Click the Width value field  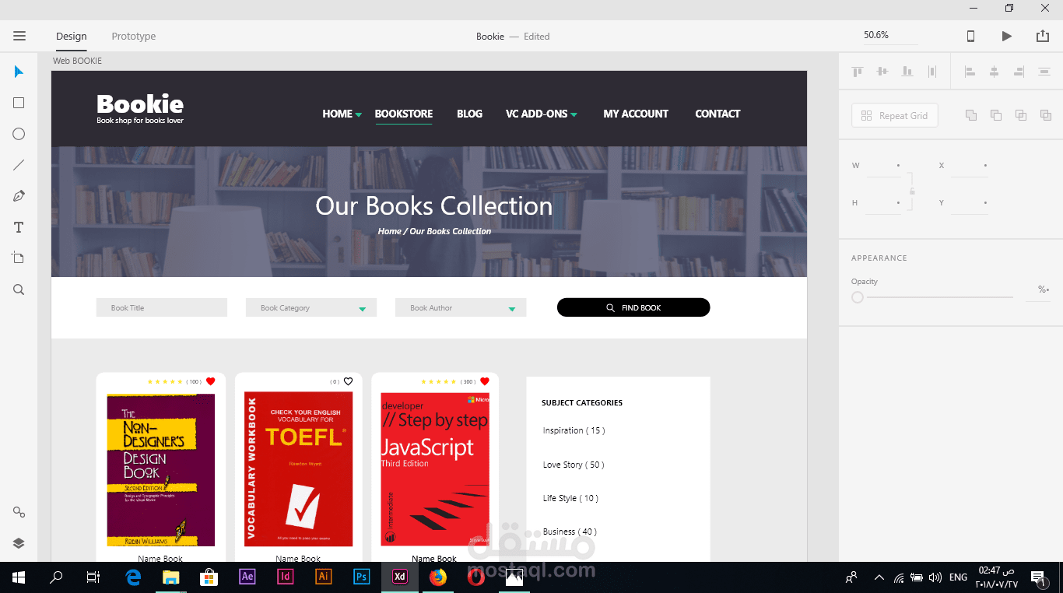884,166
